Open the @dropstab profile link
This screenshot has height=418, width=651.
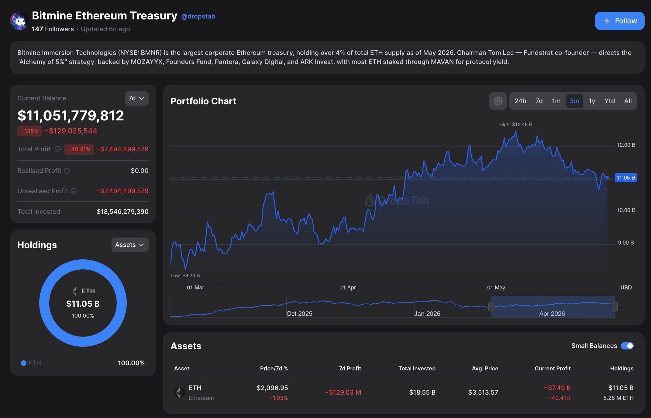(198, 16)
